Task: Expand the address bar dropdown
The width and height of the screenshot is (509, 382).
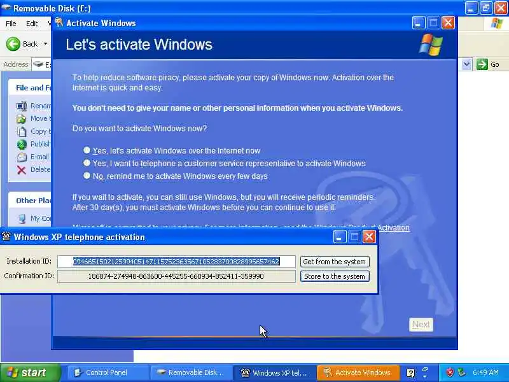Action: 466,64
